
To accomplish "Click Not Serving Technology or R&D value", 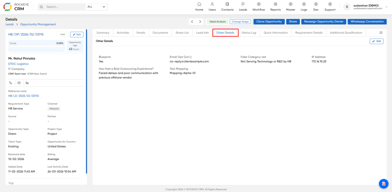I will 266,61.
